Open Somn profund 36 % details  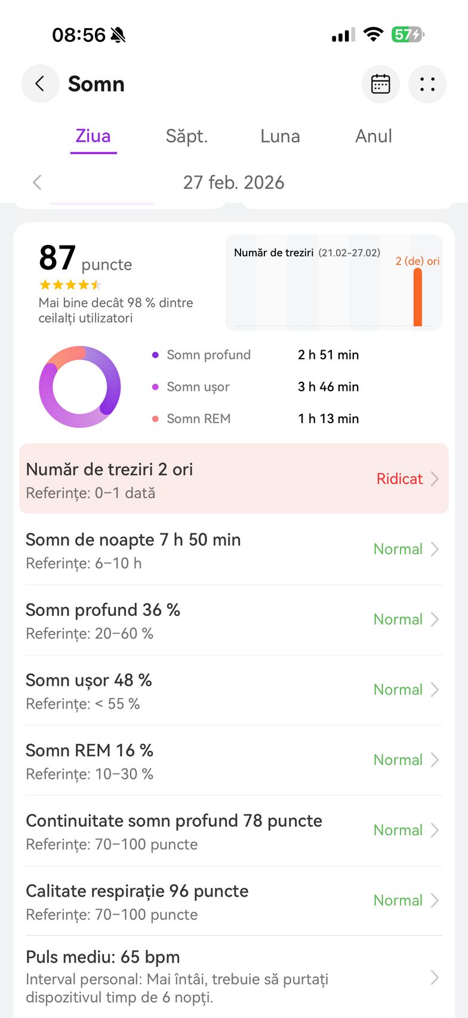click(x=234, y=620)
